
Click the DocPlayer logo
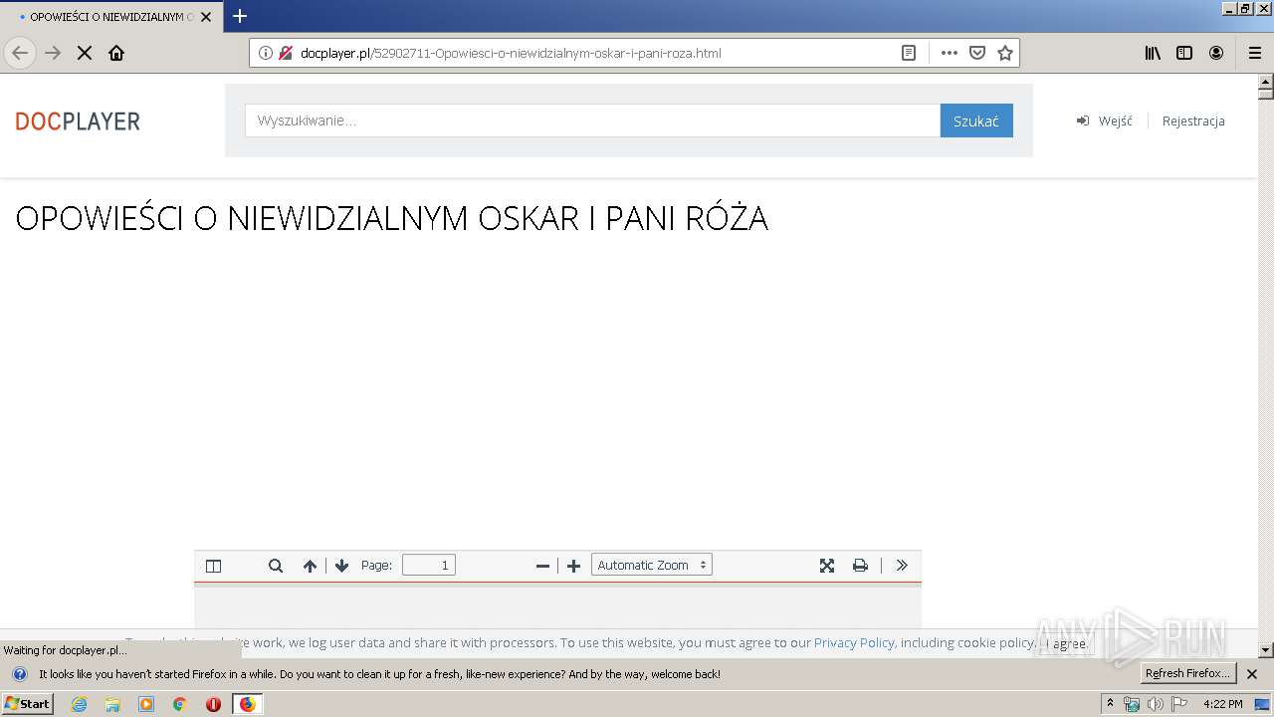(78, 121)
